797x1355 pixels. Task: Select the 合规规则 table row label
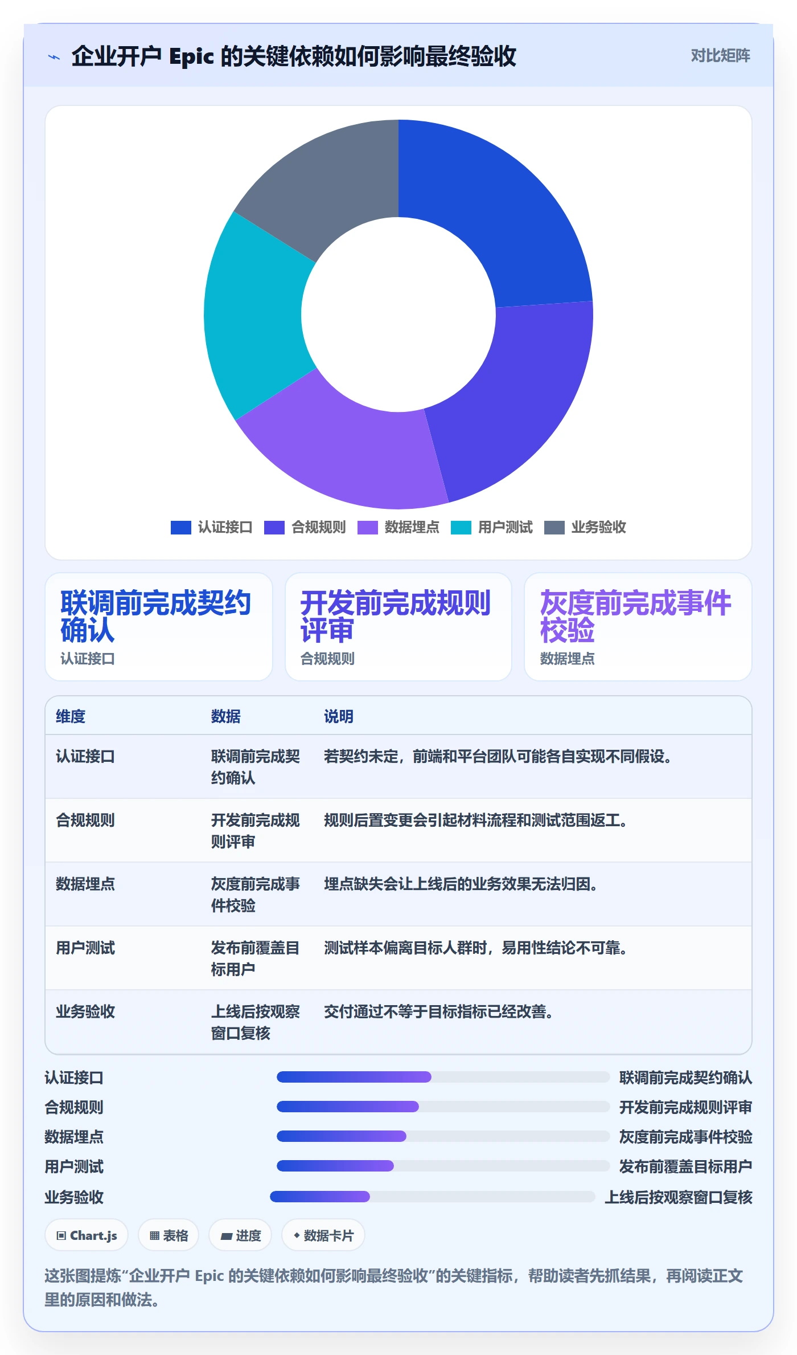pos(85,821)
